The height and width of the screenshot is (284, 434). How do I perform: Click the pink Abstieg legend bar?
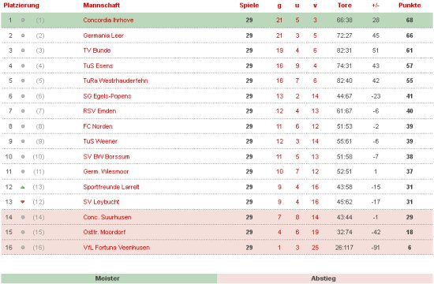[x=325, y=278]
